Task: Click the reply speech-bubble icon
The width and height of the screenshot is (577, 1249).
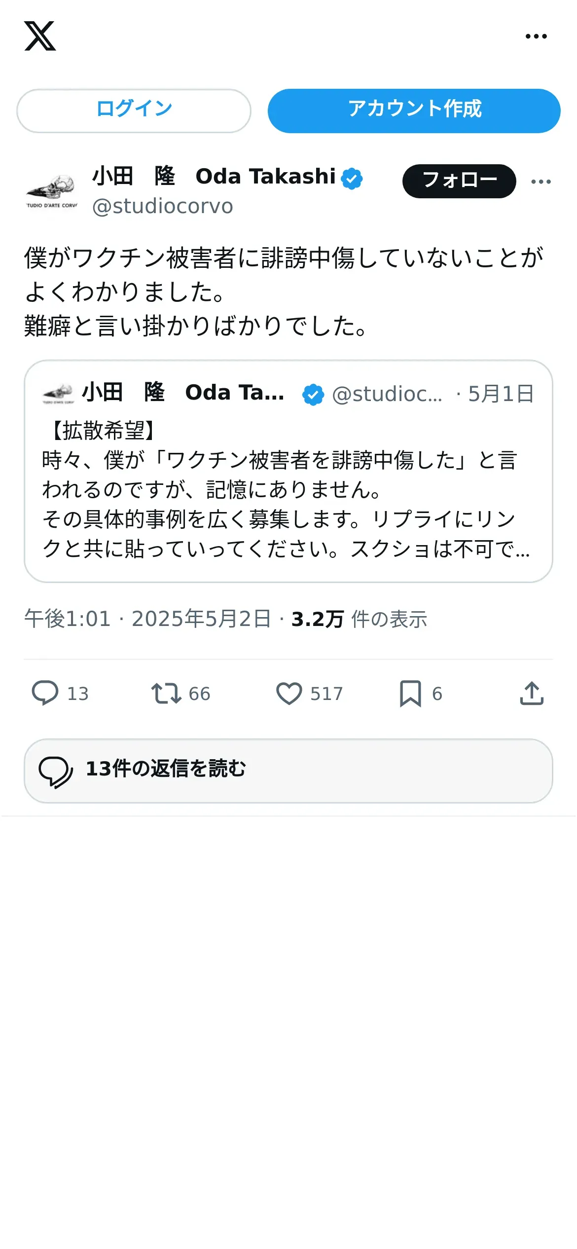Action: pos(45,693)
